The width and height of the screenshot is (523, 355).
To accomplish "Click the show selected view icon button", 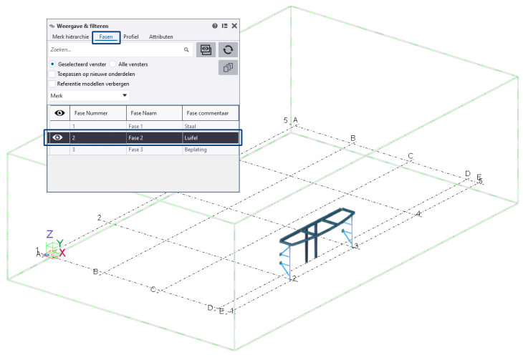I will (206, 49).
